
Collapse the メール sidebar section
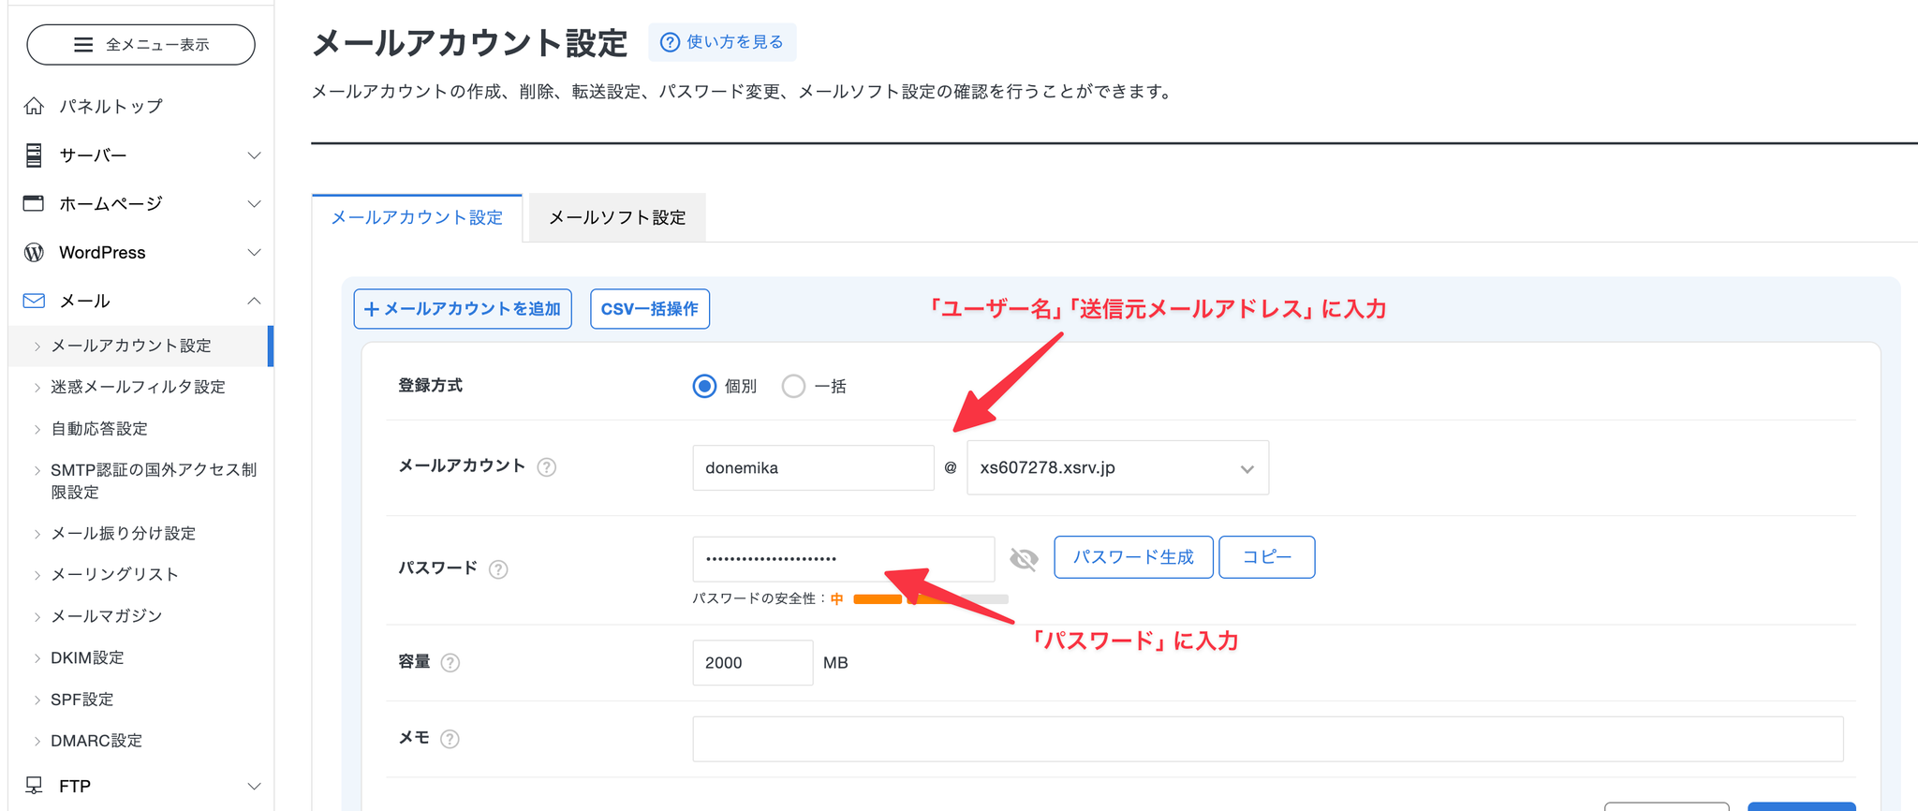pyautogui.click(x=254, y=301)
